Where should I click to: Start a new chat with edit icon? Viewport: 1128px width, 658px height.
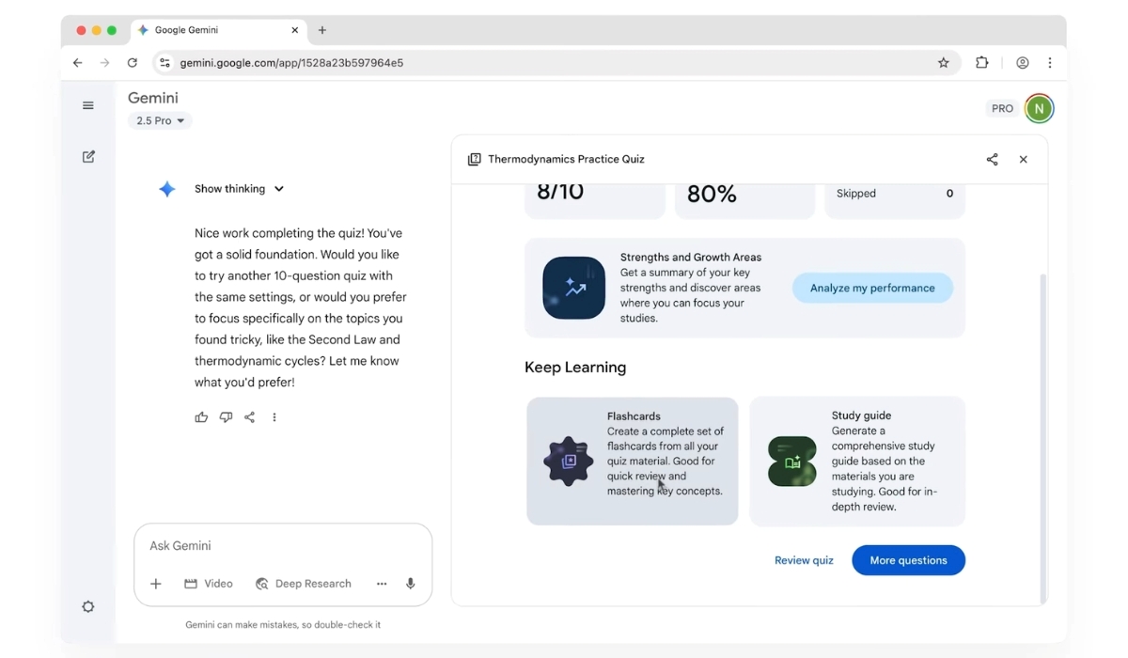[88, 157]
